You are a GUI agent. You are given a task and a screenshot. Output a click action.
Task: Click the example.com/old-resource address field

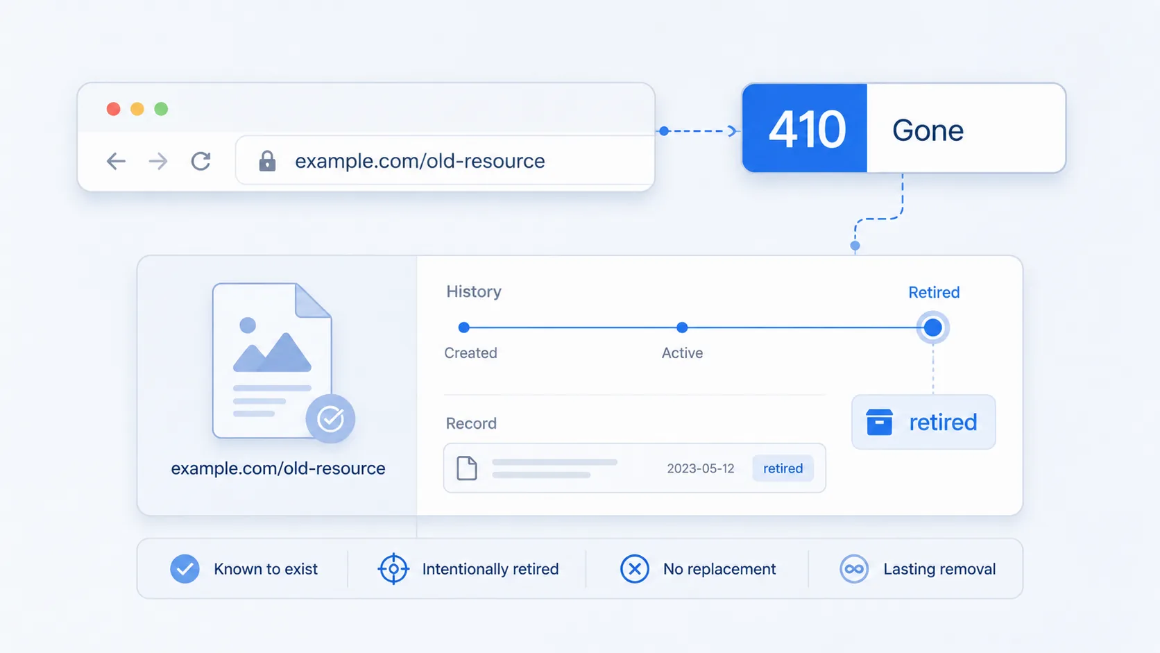[x=445, y=161]
